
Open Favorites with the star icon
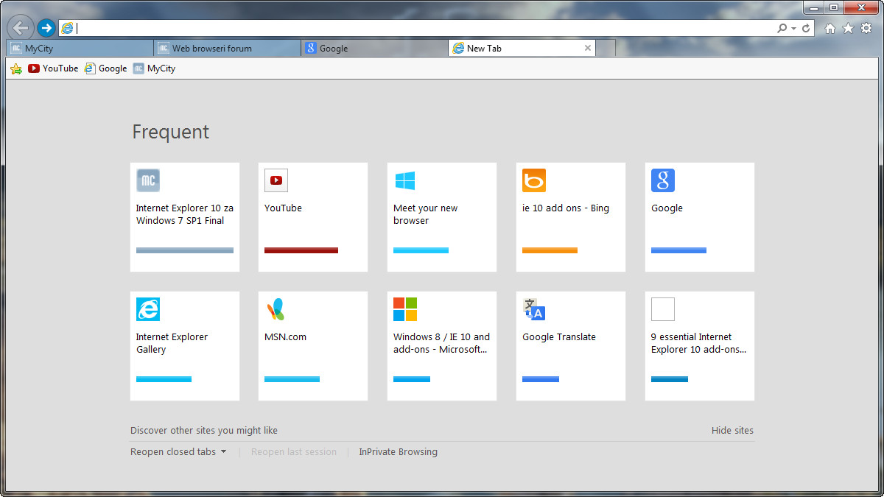[848, 28]
